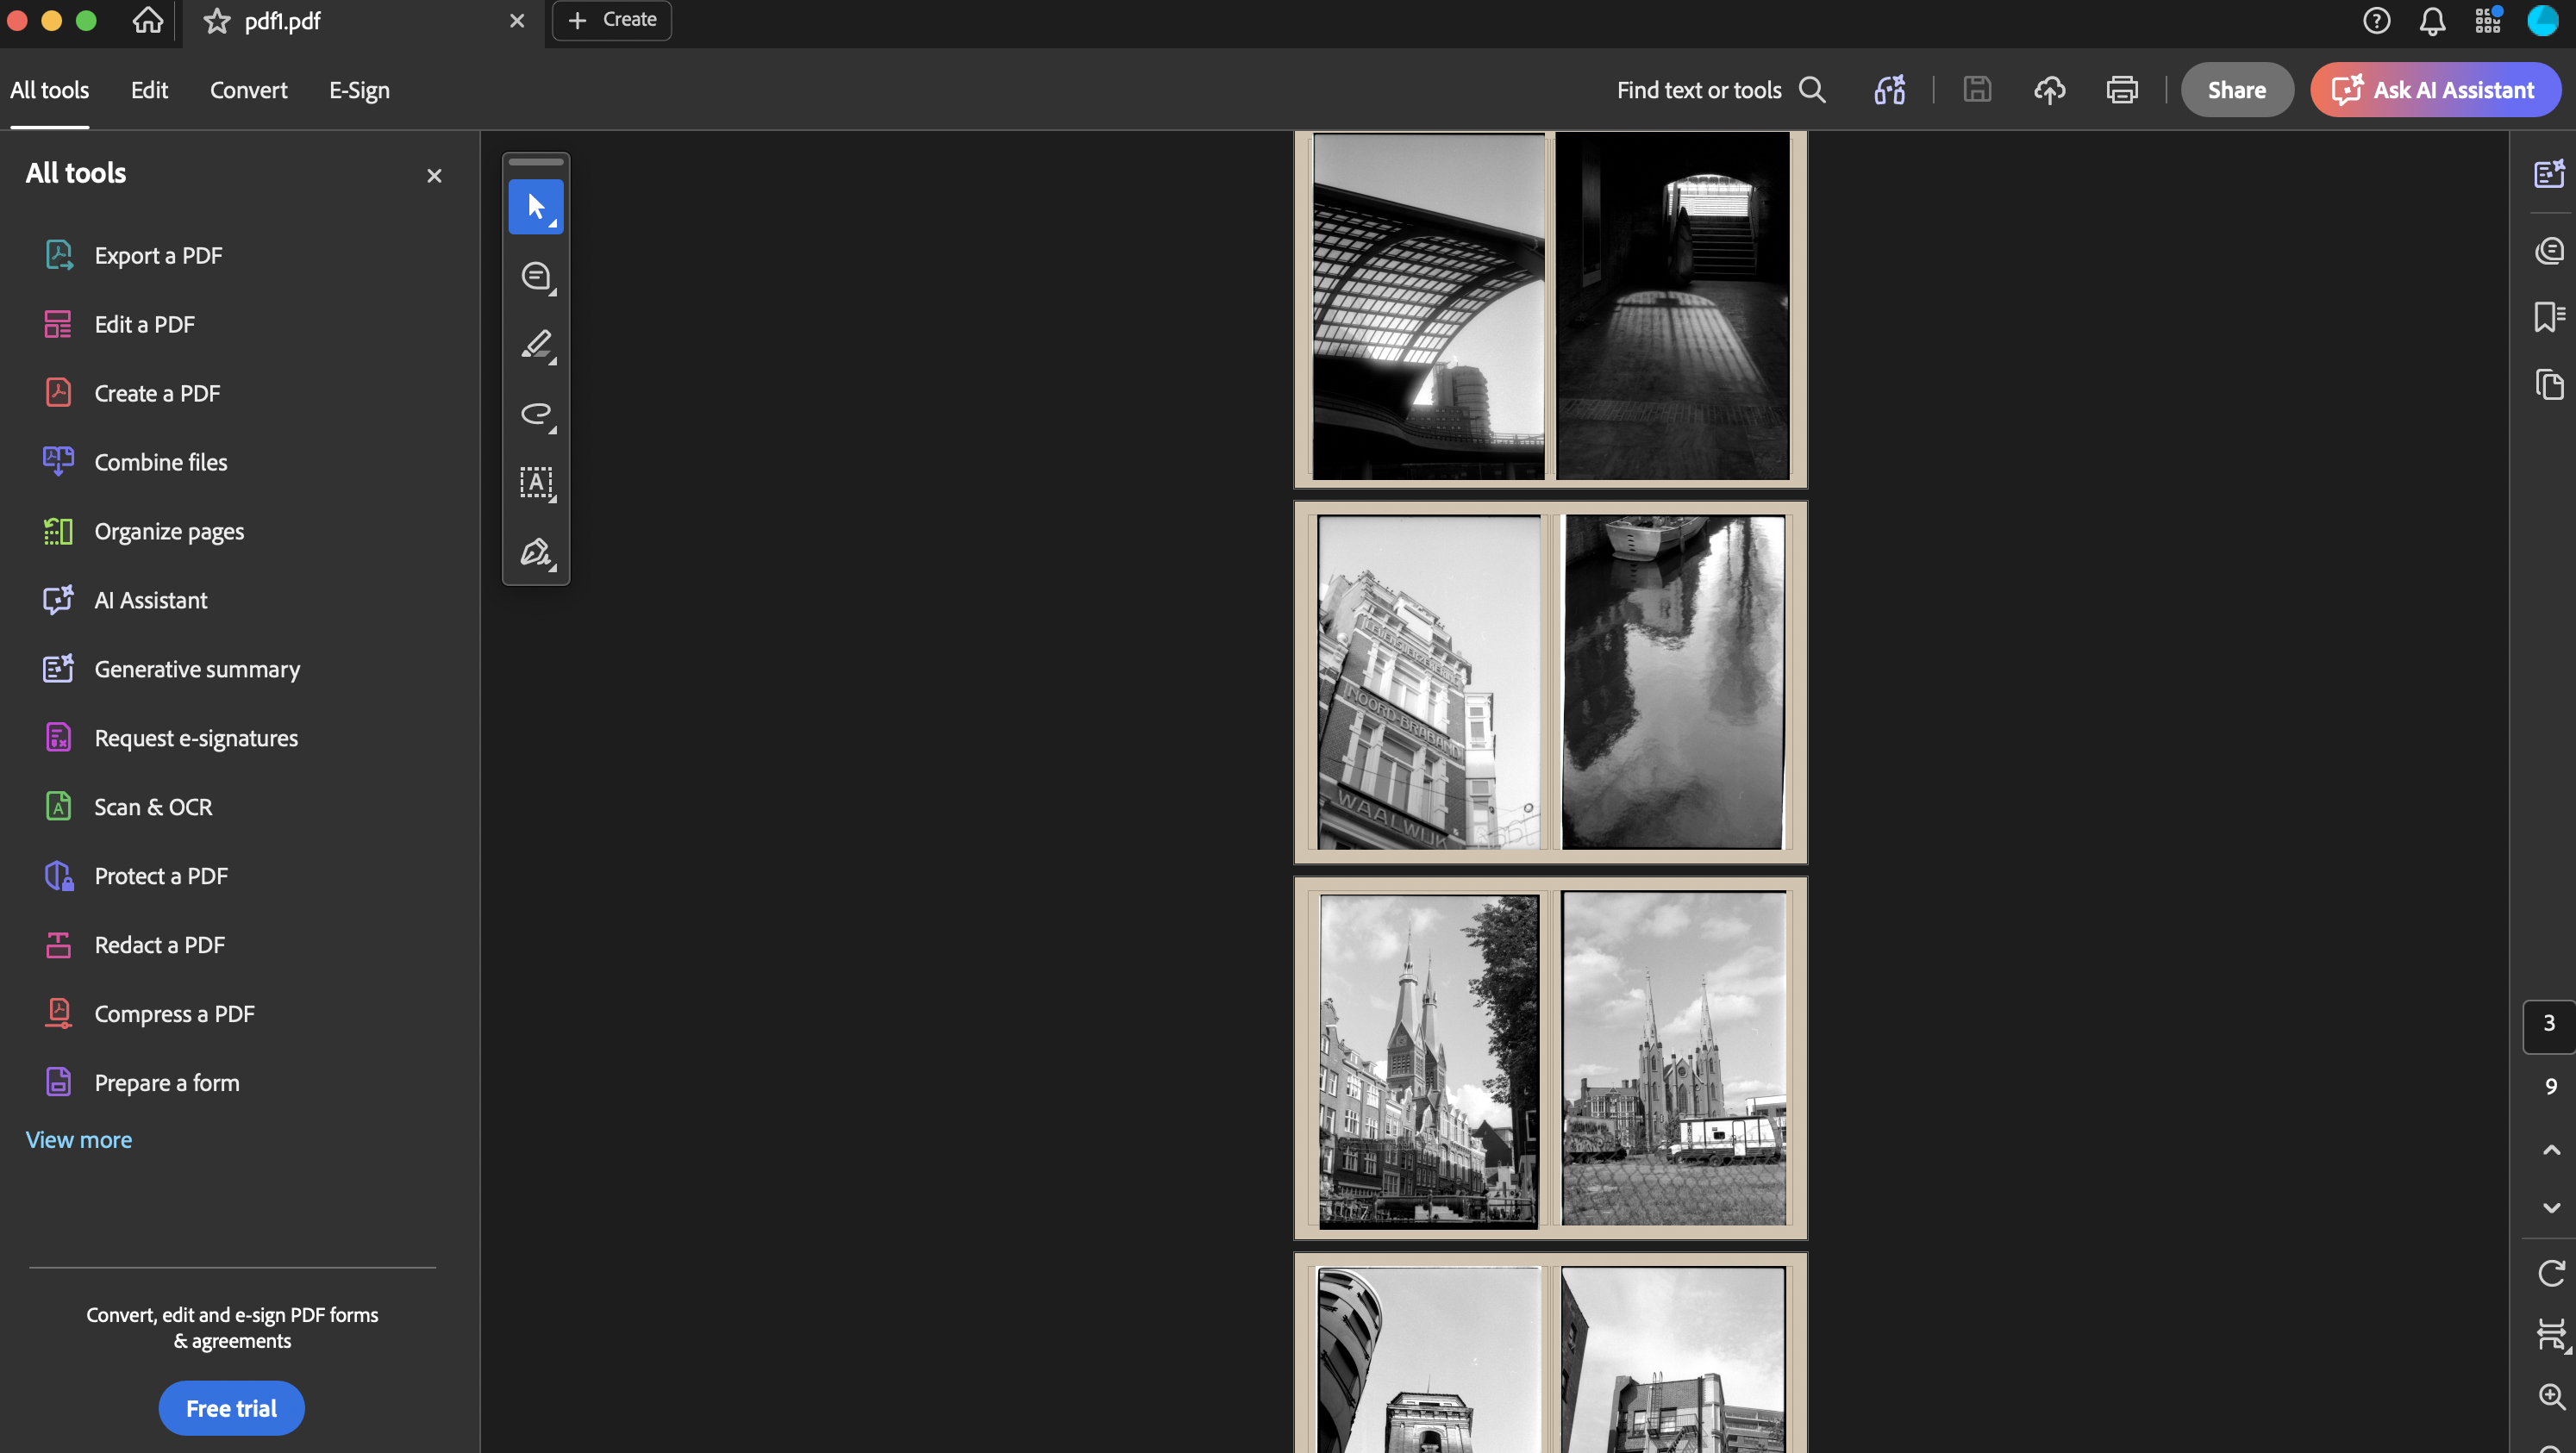
Task: Start the Free trial
Action: coord(231,1408)
